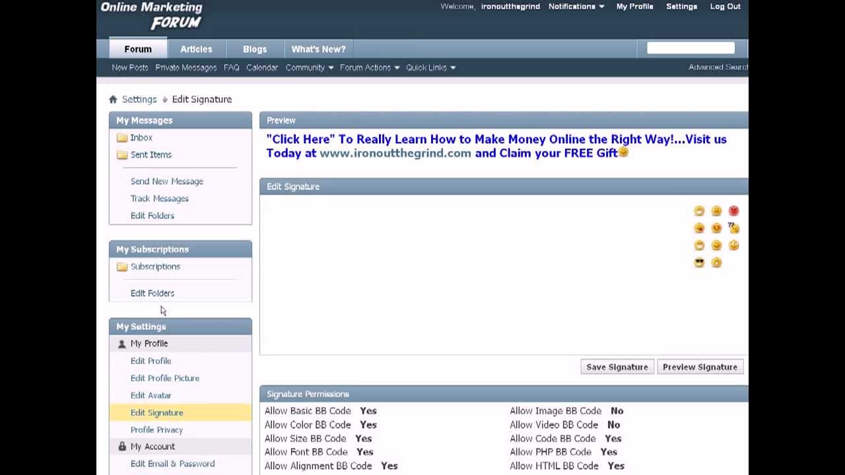Click the Sent Items folder icon
Screen dimensions: 845x475
coord(122,155)
